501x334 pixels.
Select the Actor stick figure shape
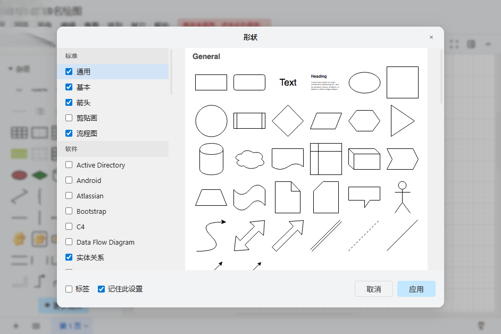point(402,197)
